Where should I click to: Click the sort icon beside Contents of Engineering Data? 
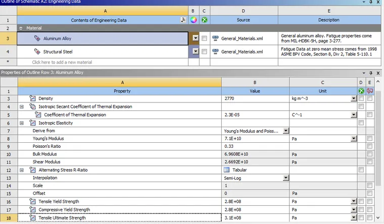coord(183,20)
